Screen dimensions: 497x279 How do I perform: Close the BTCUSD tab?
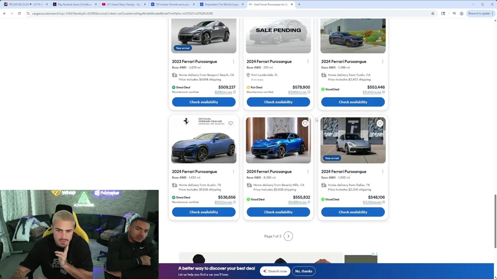point(47,4)
